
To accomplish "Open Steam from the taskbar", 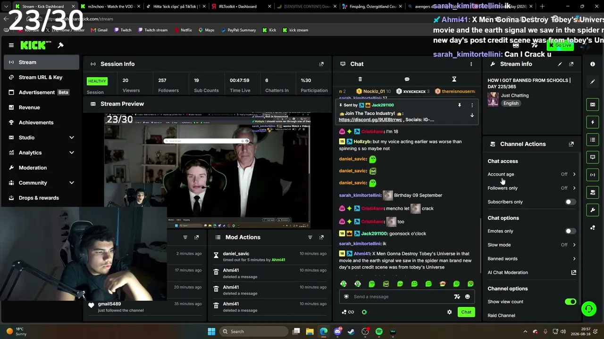I will (351, 331).
